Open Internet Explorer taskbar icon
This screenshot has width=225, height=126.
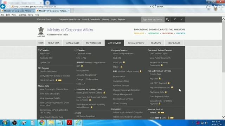point(78,123)
